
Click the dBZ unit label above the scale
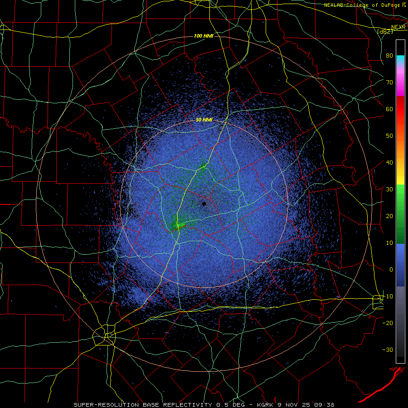(385, 31)
